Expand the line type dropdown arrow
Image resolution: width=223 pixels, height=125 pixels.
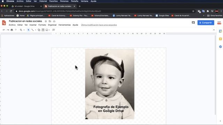pos(36,30)
